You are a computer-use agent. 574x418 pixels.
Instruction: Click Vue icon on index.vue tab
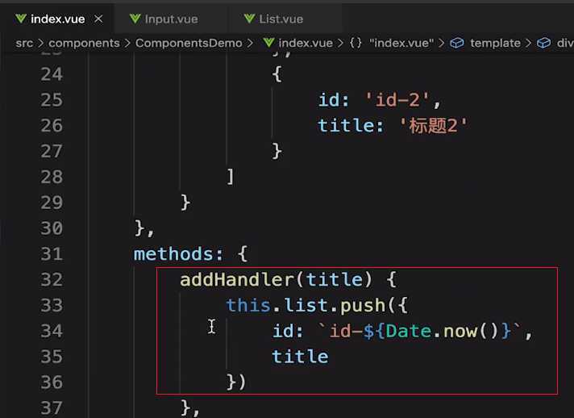[21, 19]
